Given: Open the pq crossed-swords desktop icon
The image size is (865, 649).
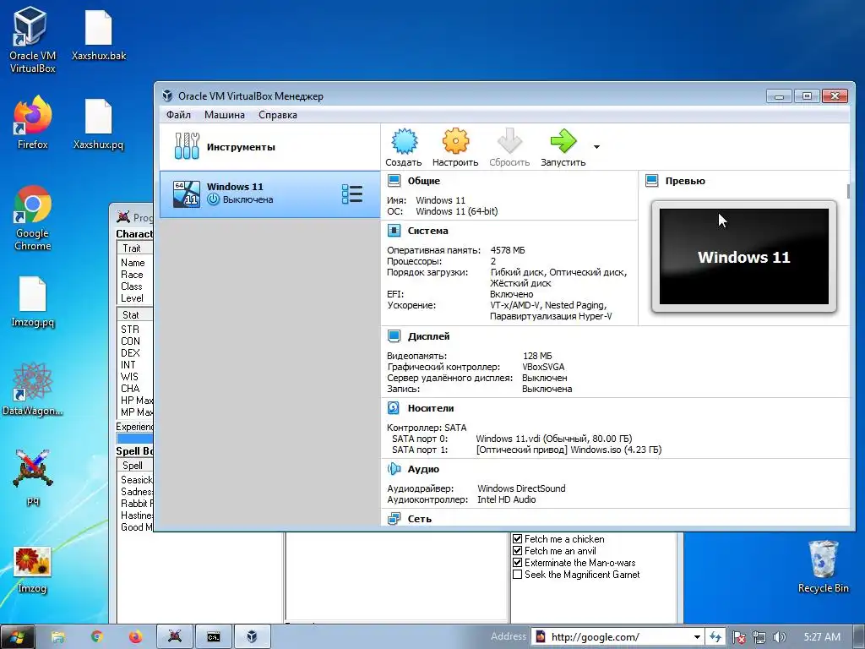Looking at the screenshot, I should point(33,477).
